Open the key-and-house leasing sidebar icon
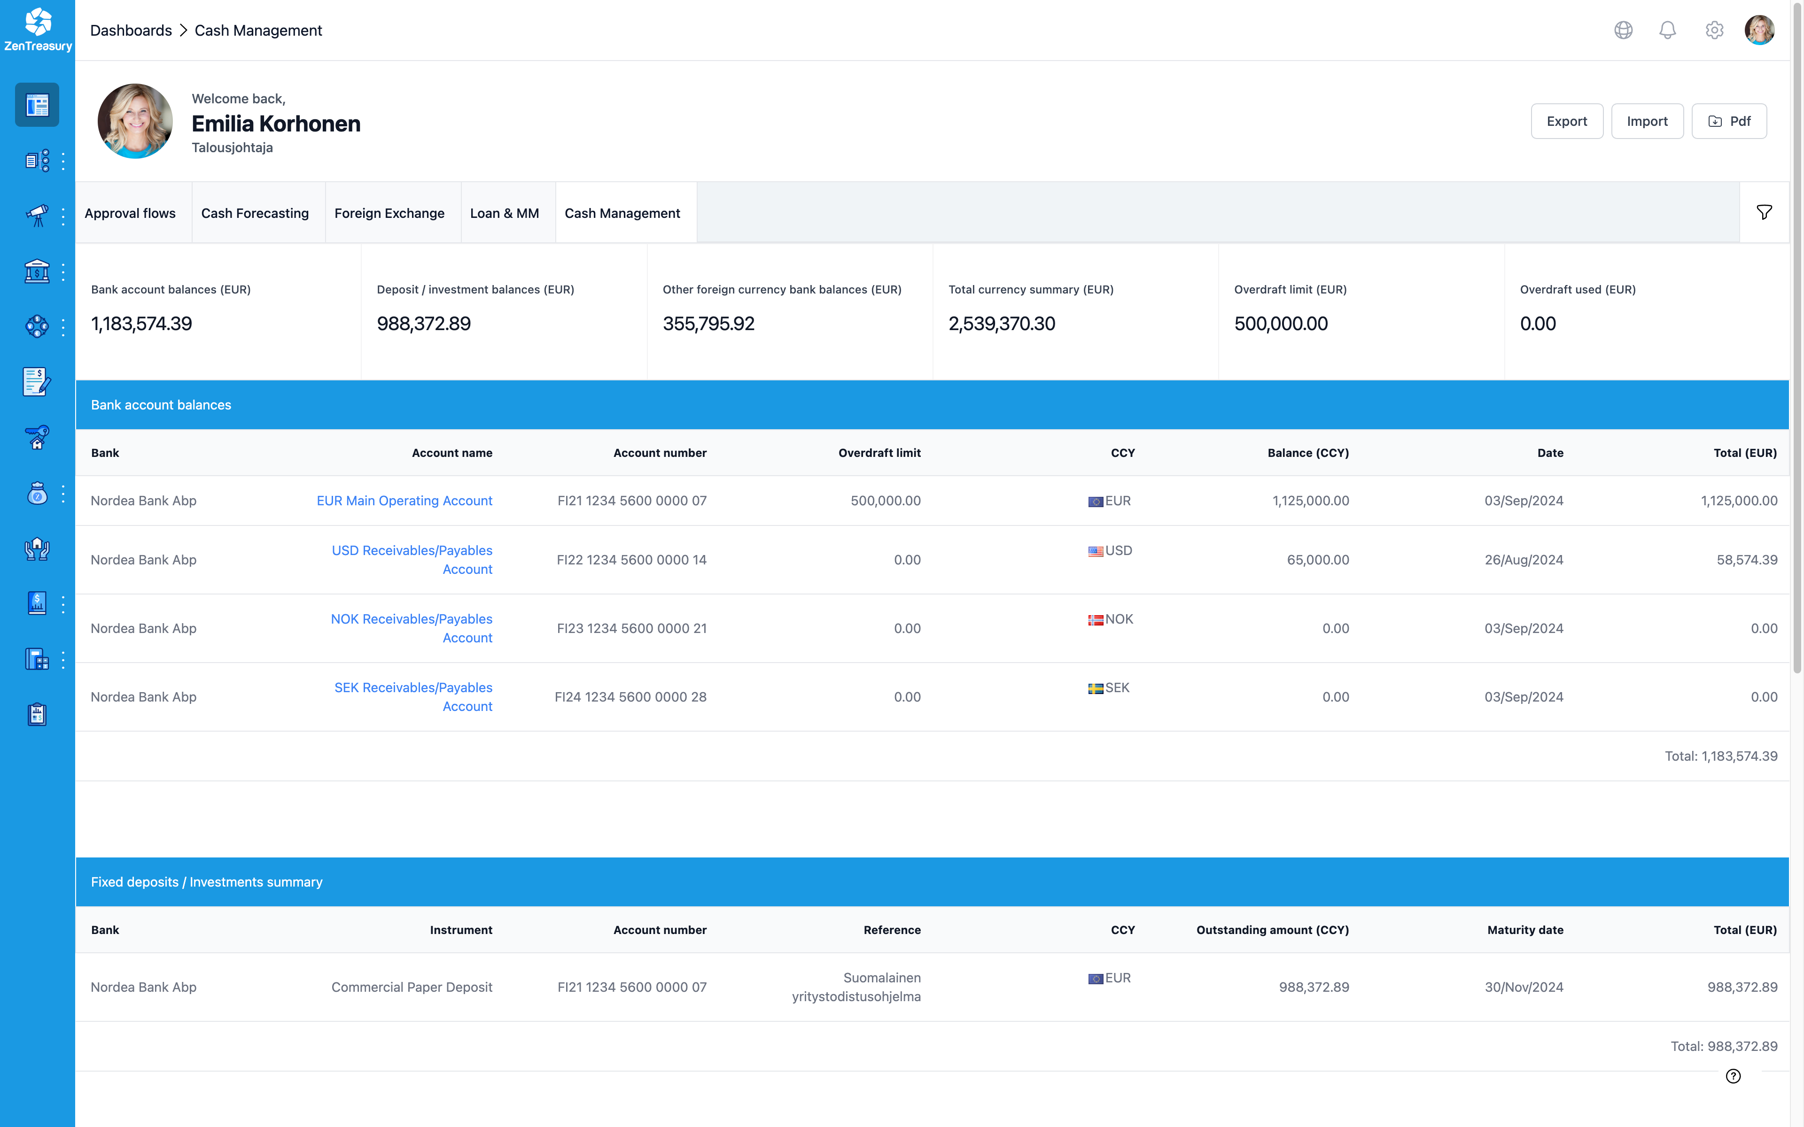This screenshot has width=1804, height=1127. pyautogui.click(x=37, y=438)
